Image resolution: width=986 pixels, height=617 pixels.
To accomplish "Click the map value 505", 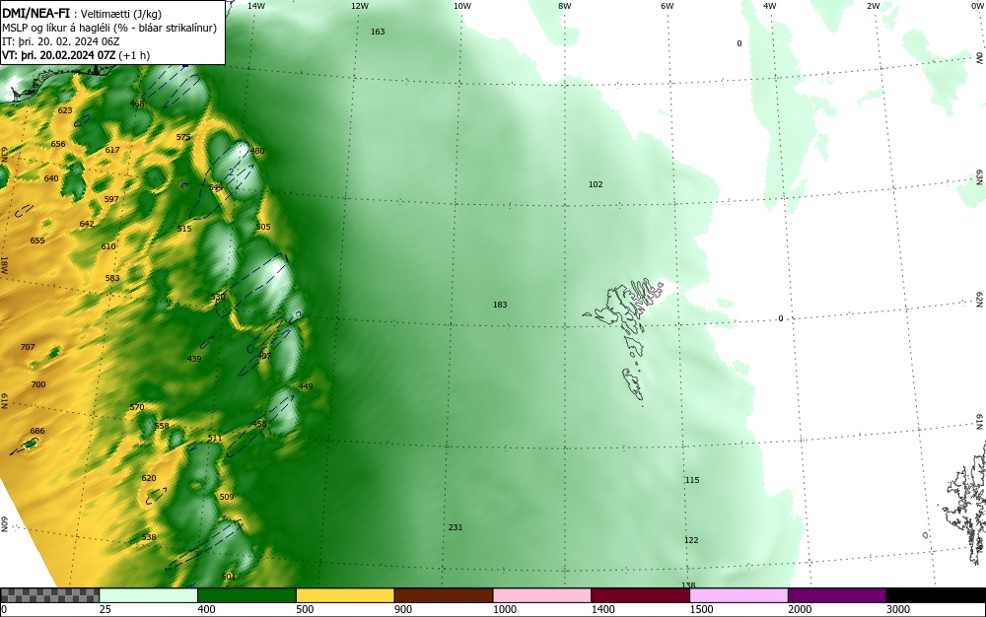I will point(263,227).
